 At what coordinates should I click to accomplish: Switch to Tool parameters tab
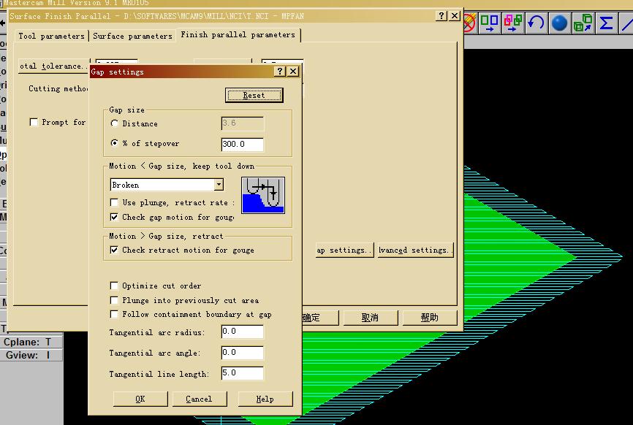coord(51,36)
